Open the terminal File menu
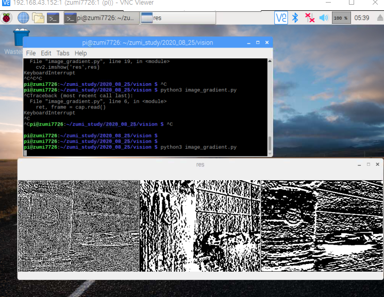Viewport: 384px width, 297px height. pyautogui.click(x=31, y=53)
